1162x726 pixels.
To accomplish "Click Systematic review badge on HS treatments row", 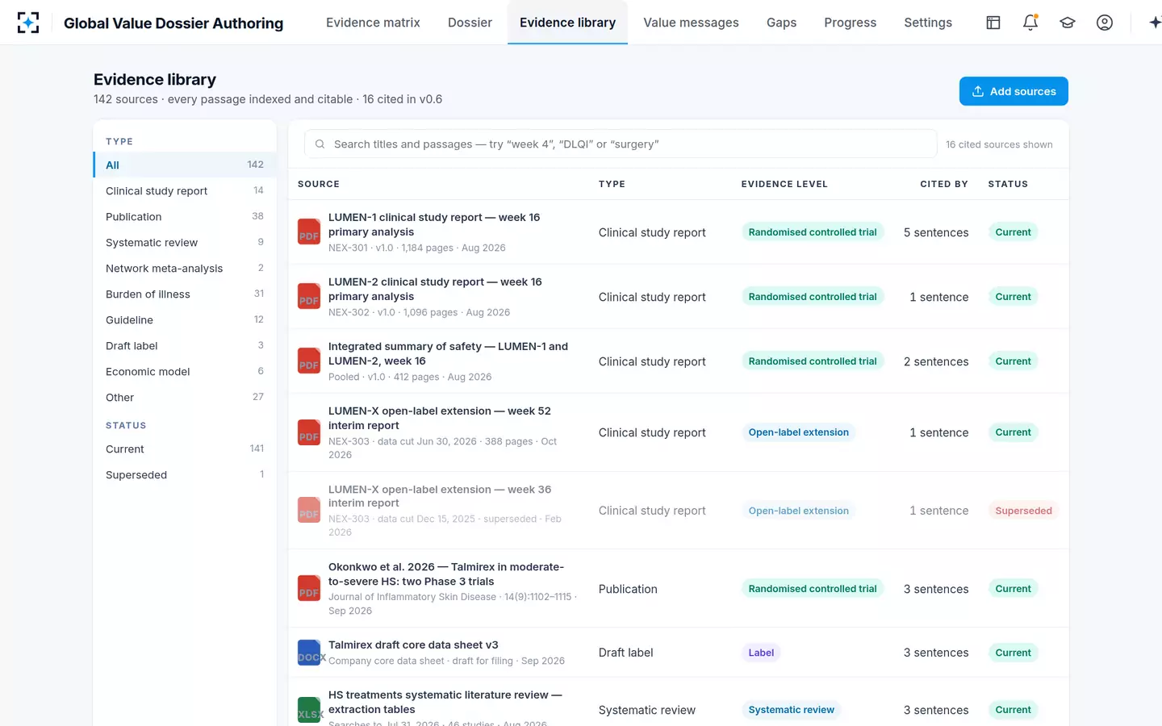I will pyautogui.click(x=792, y=710).
